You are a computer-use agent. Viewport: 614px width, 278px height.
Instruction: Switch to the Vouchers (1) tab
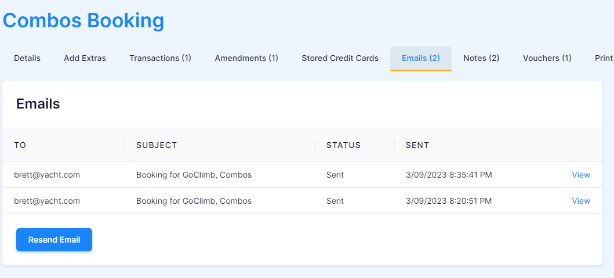coord(547,59)
